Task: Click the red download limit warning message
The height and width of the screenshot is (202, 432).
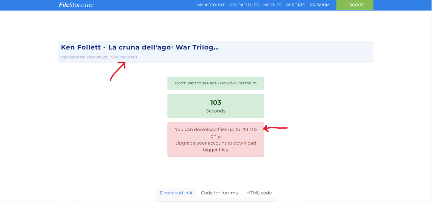Action: click(x=216, y=139)
